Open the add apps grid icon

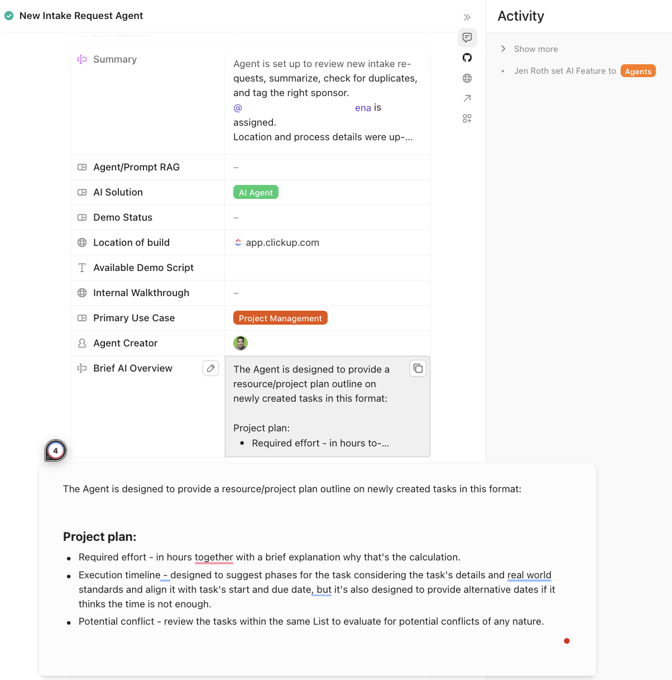pyautogui.click(x=467, y=118)
